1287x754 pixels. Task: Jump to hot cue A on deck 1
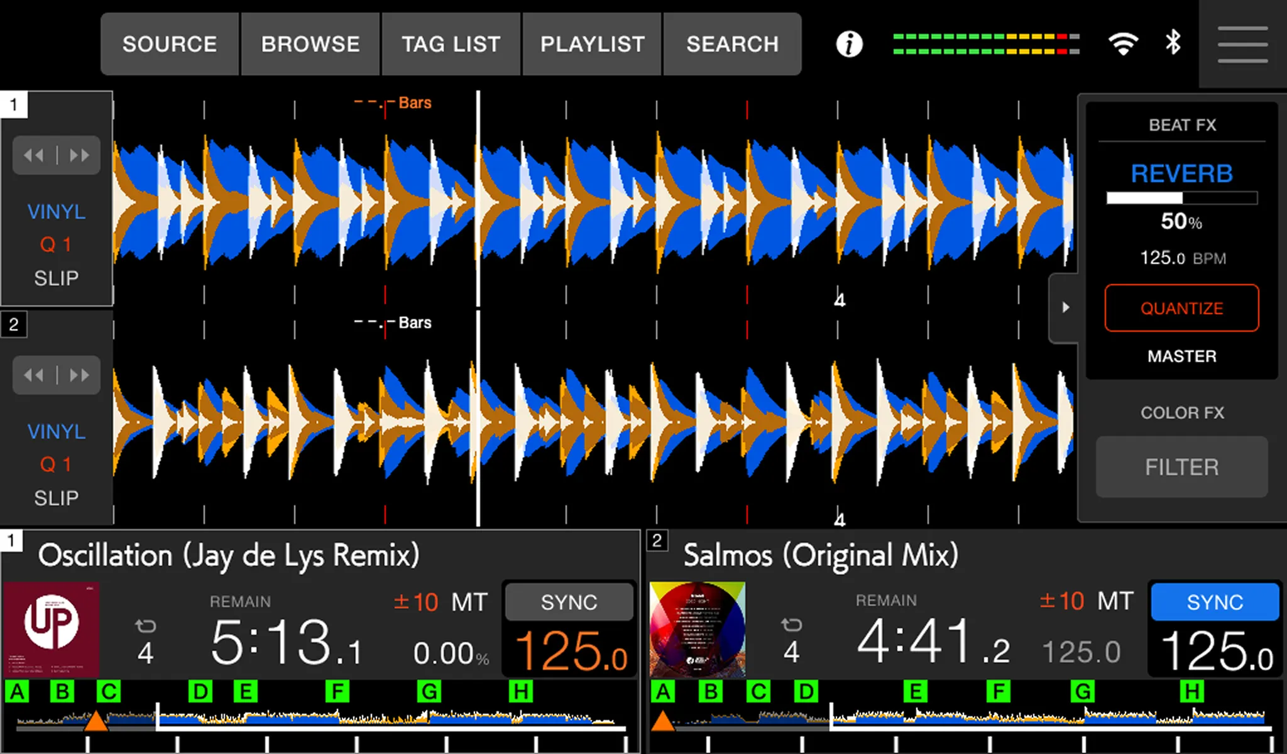click(17, 692)
